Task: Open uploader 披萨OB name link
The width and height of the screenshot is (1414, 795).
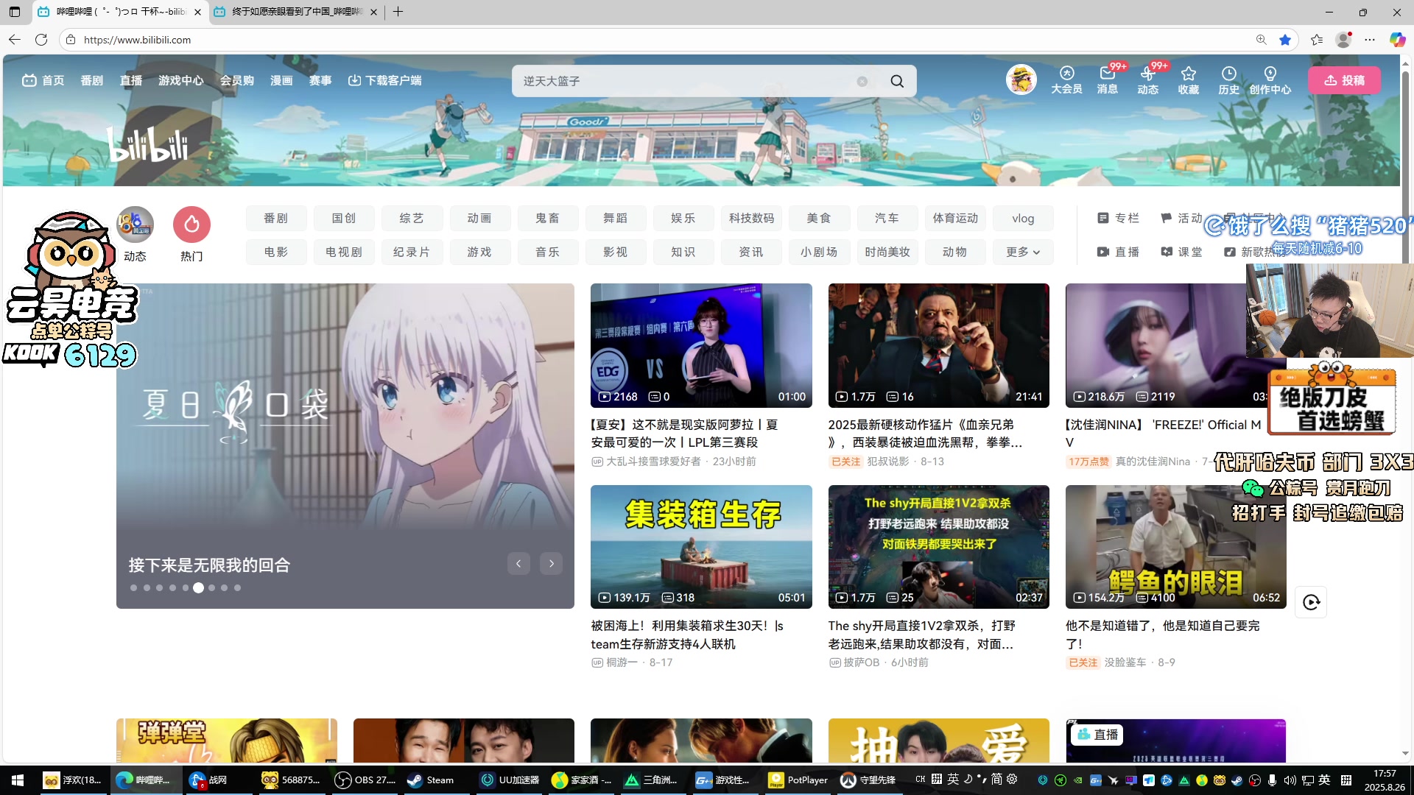Action: [861, 662]
